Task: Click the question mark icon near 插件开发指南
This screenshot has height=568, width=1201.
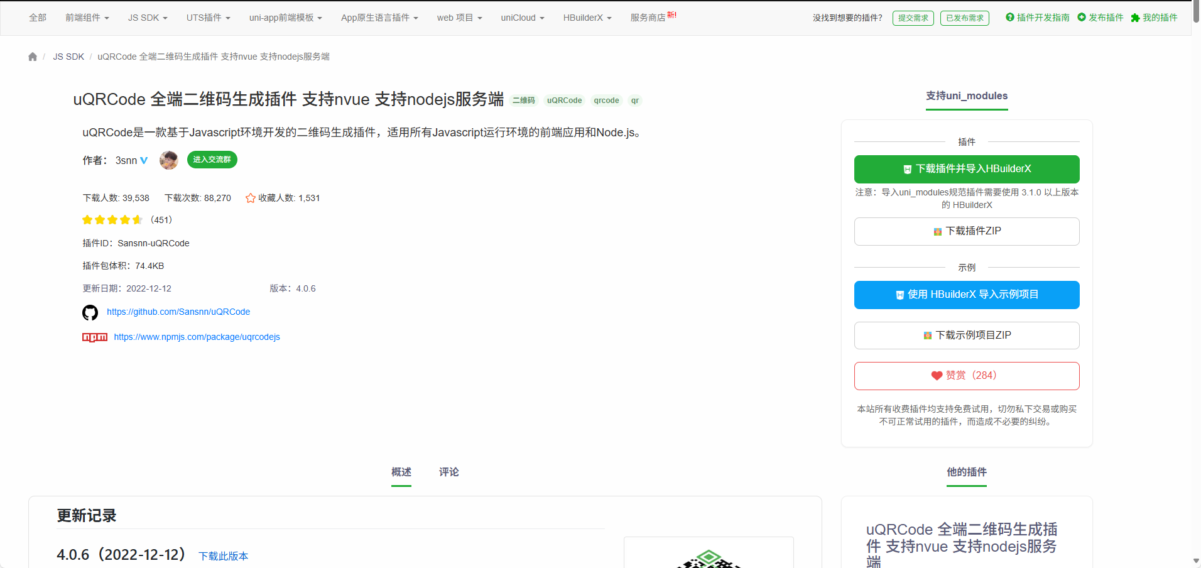Action: 1011,18
